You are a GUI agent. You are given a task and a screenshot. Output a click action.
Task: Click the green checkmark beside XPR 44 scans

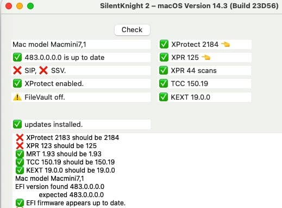coord(164,70)
